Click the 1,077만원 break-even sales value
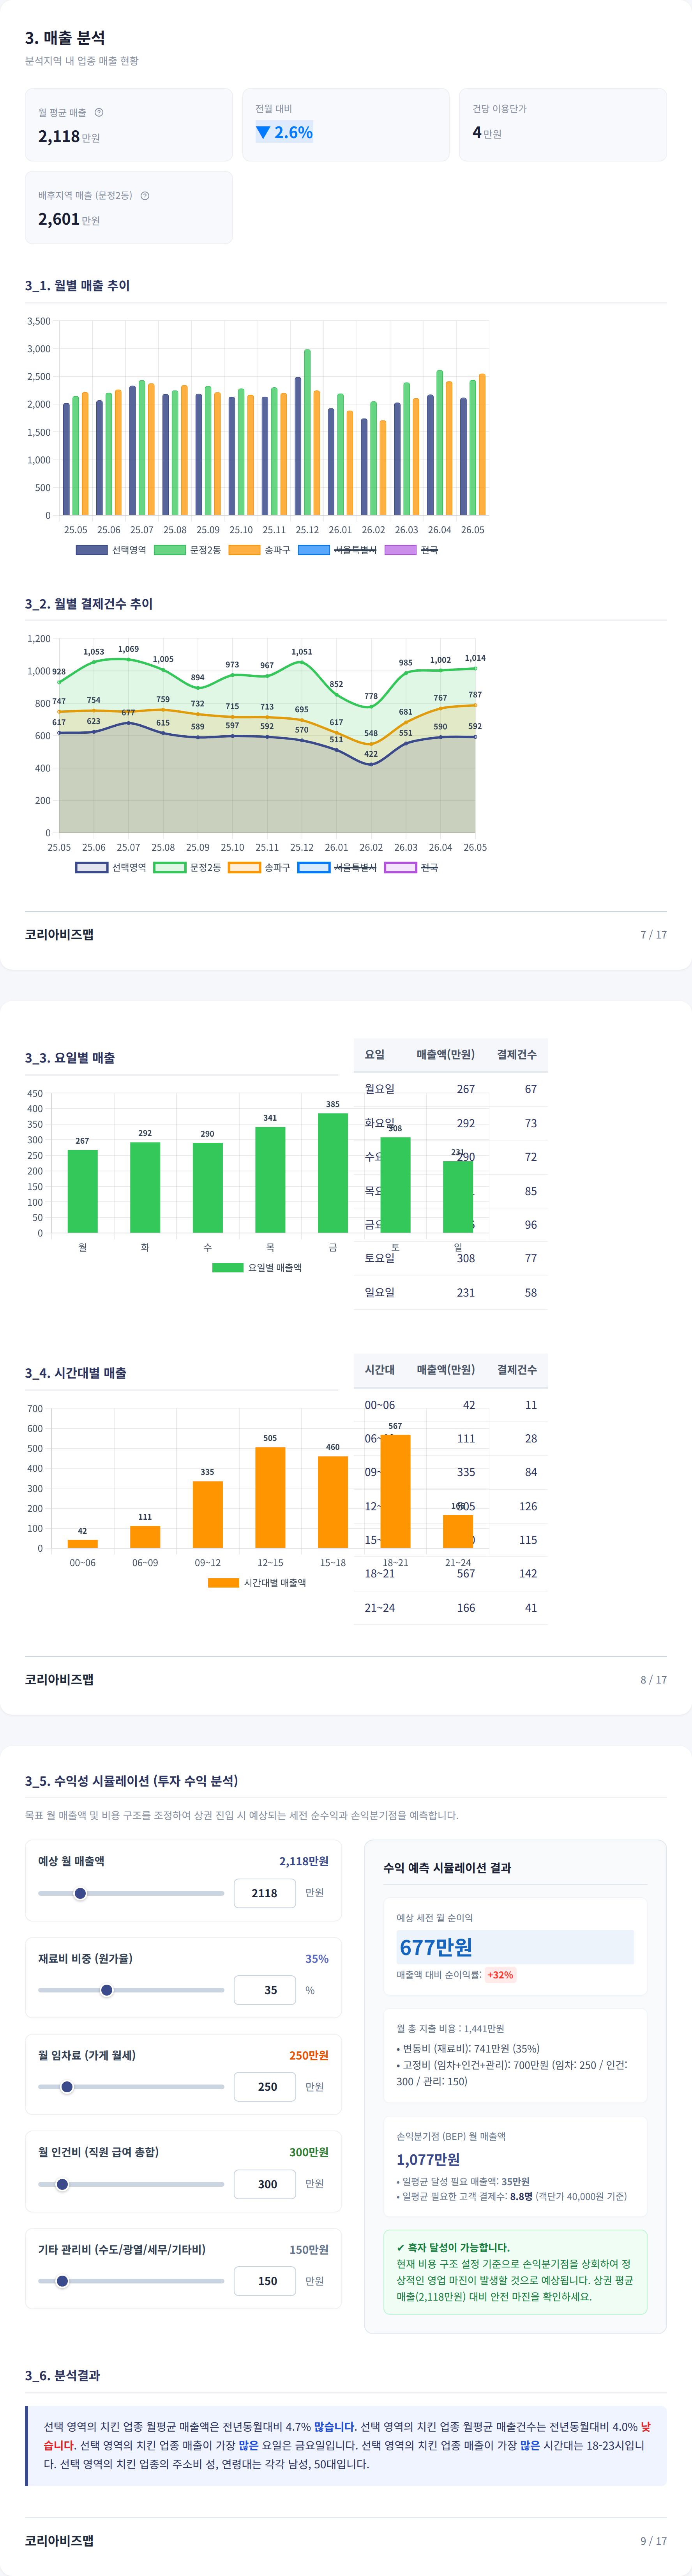692x2576 pixels. tap(428, 2159)
